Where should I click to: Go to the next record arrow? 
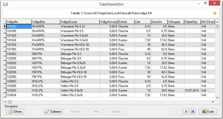tap(186, 111)
